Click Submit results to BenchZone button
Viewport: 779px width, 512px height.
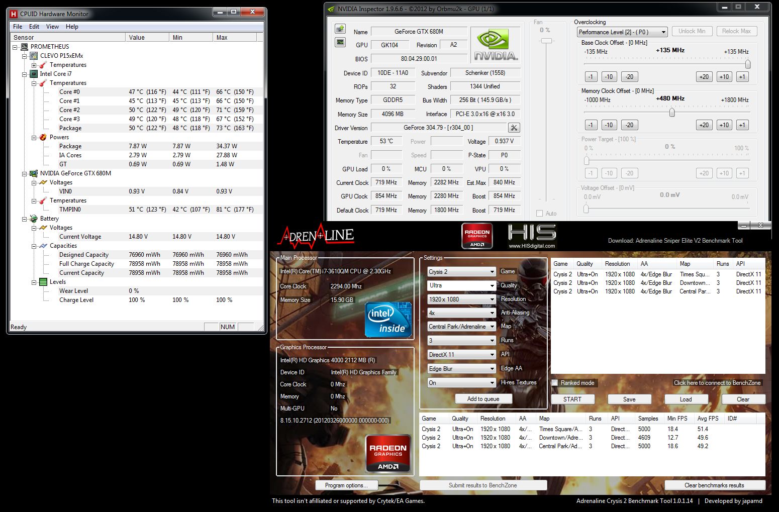point(483,485)
